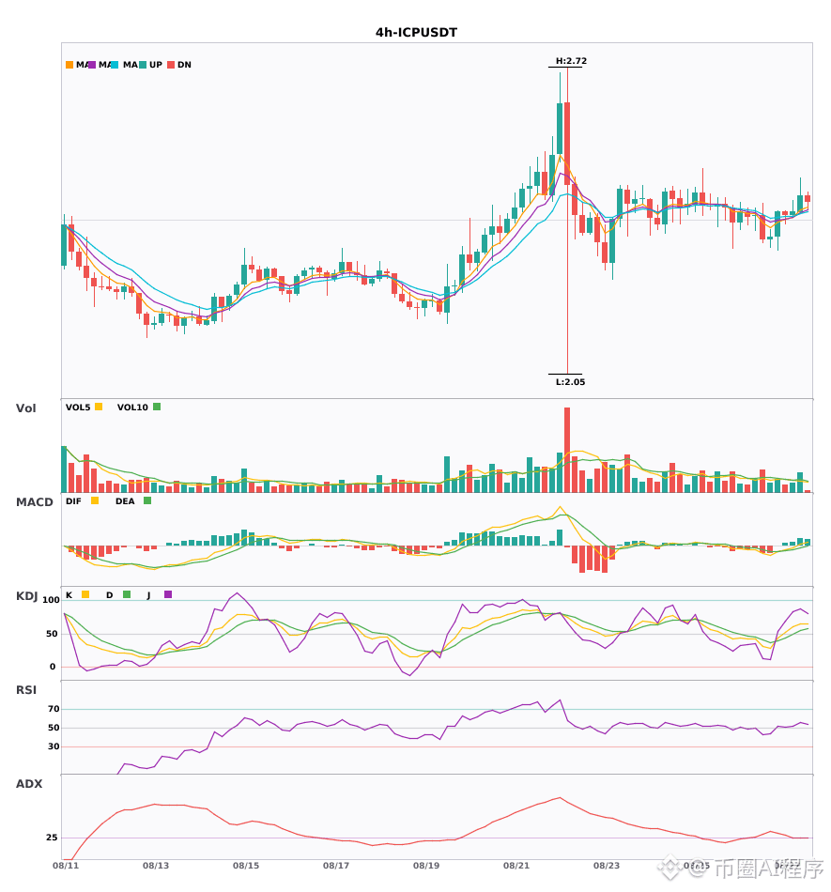The height and width of the screenshot is (892, 831).
Task: Click the 08/21 date label
Action: point(516,866)
